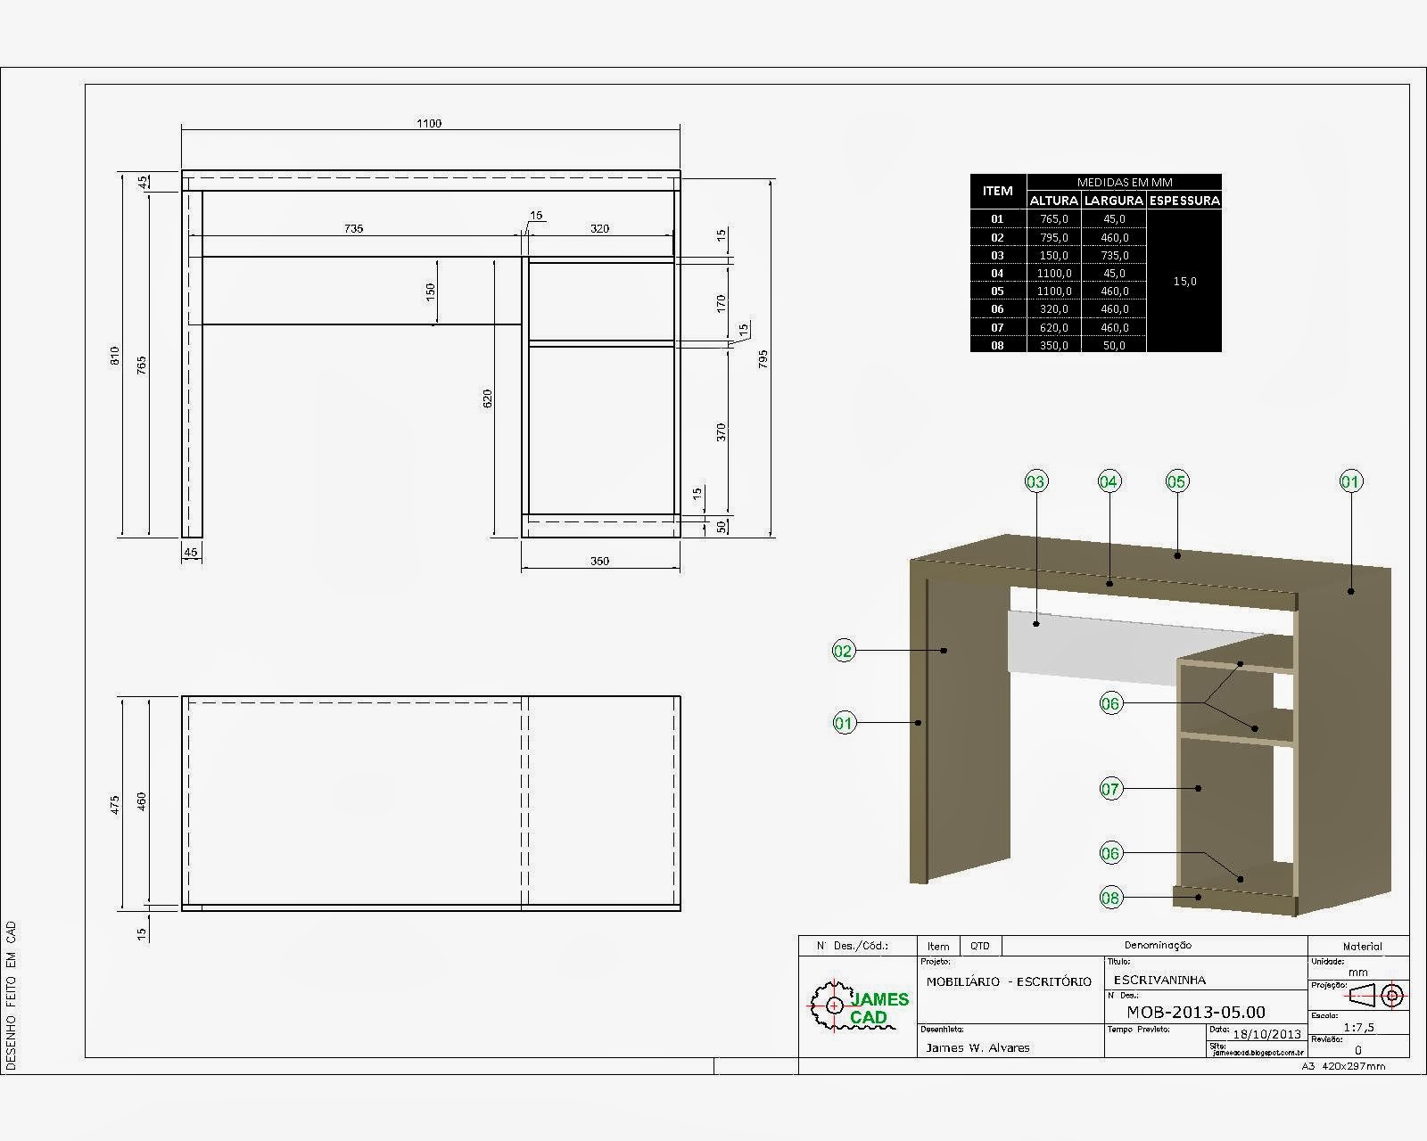Image resolution: width=1427 pixels, height=1141 pixels.
Task: Select balloon 07 beside the cabinet side
Action: point(1110,789)
